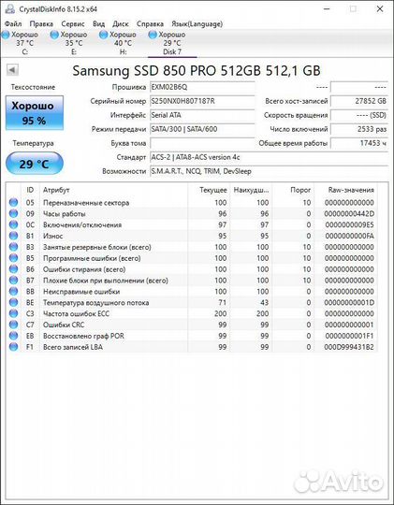The width and height of the screenshot is (394, 505).
Task: Click the Samsung SSD 850 PRO 512GB title
Action: coord(197,70)
